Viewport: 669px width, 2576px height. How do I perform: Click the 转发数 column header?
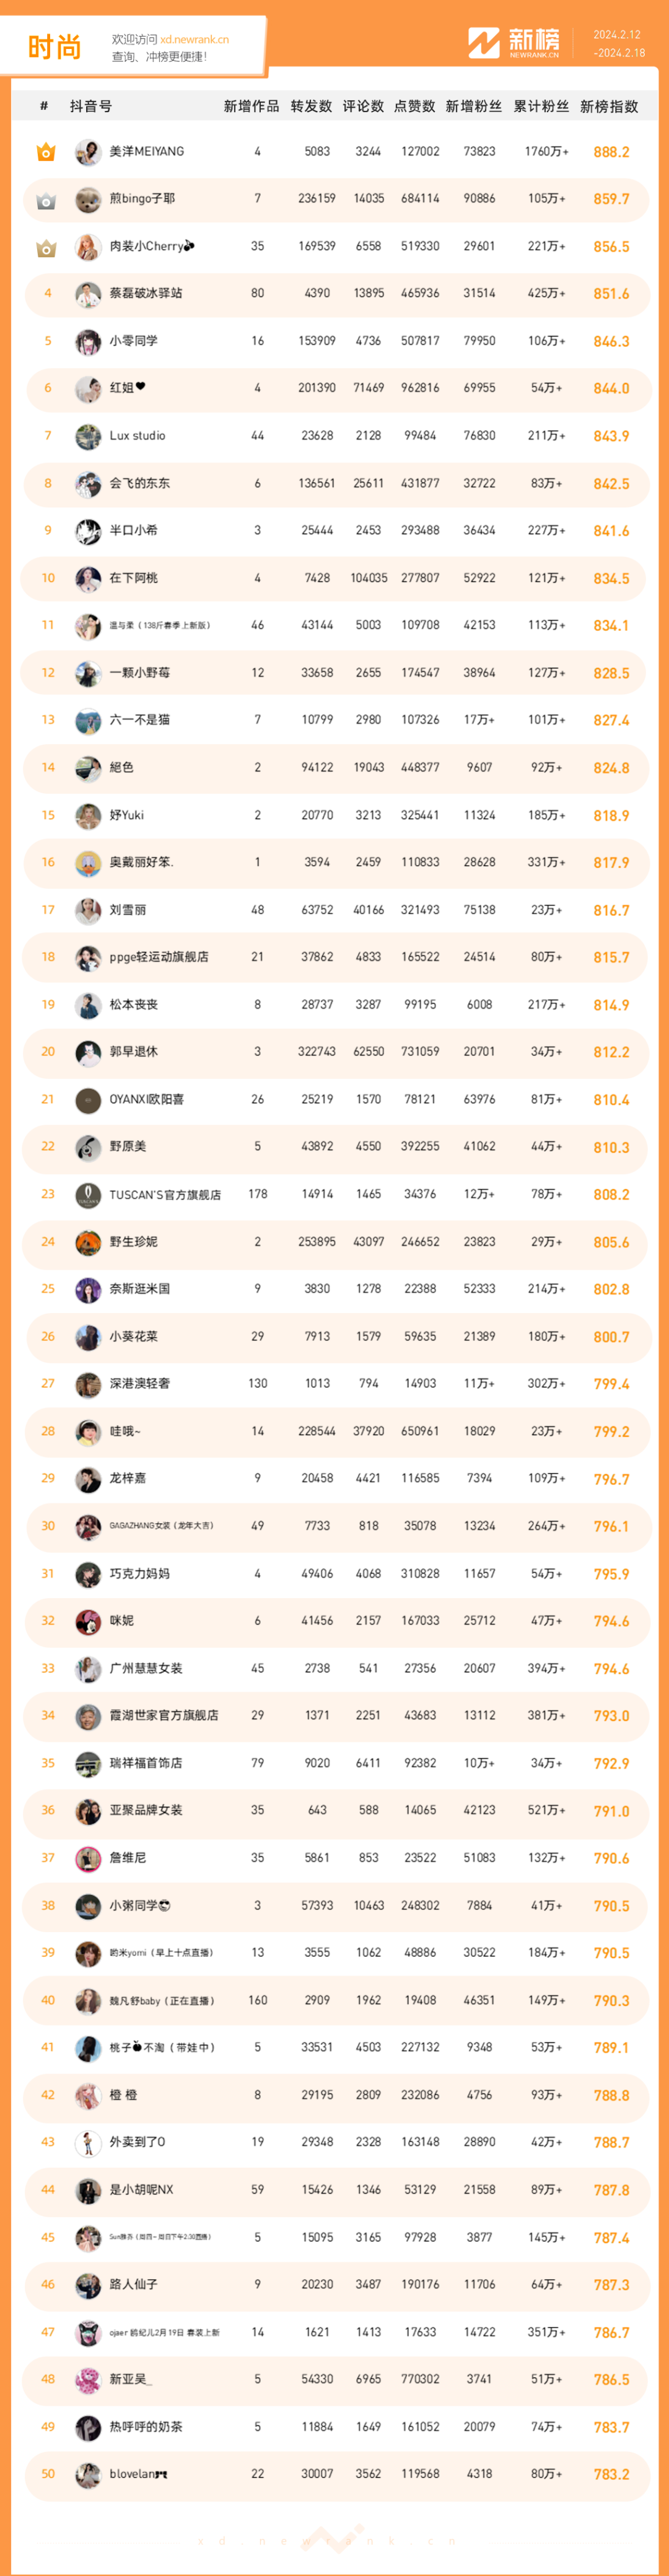(x=311, y=106)
